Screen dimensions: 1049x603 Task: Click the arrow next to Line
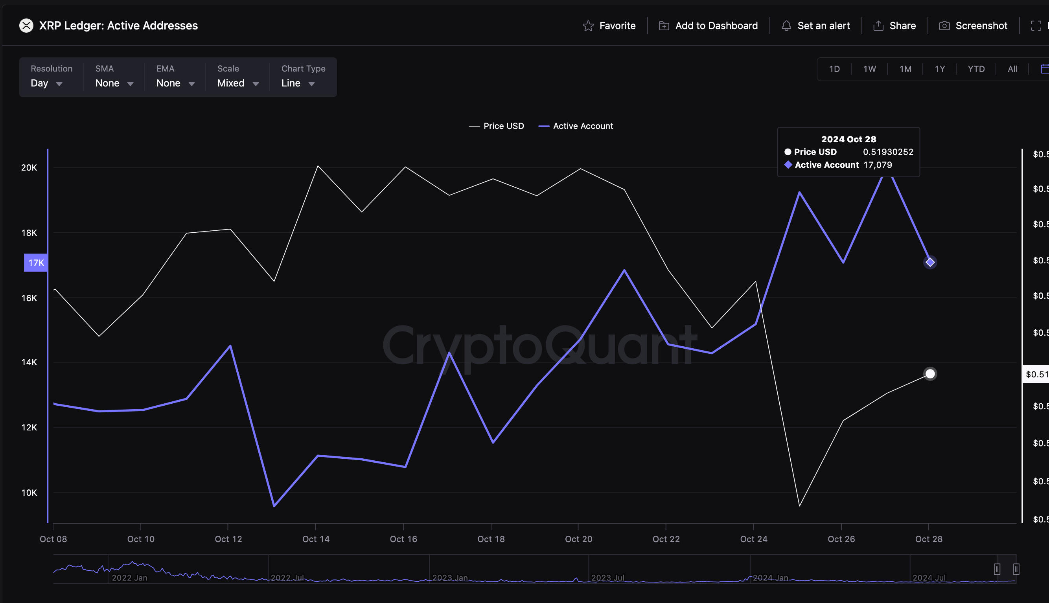tap(311, 84)
